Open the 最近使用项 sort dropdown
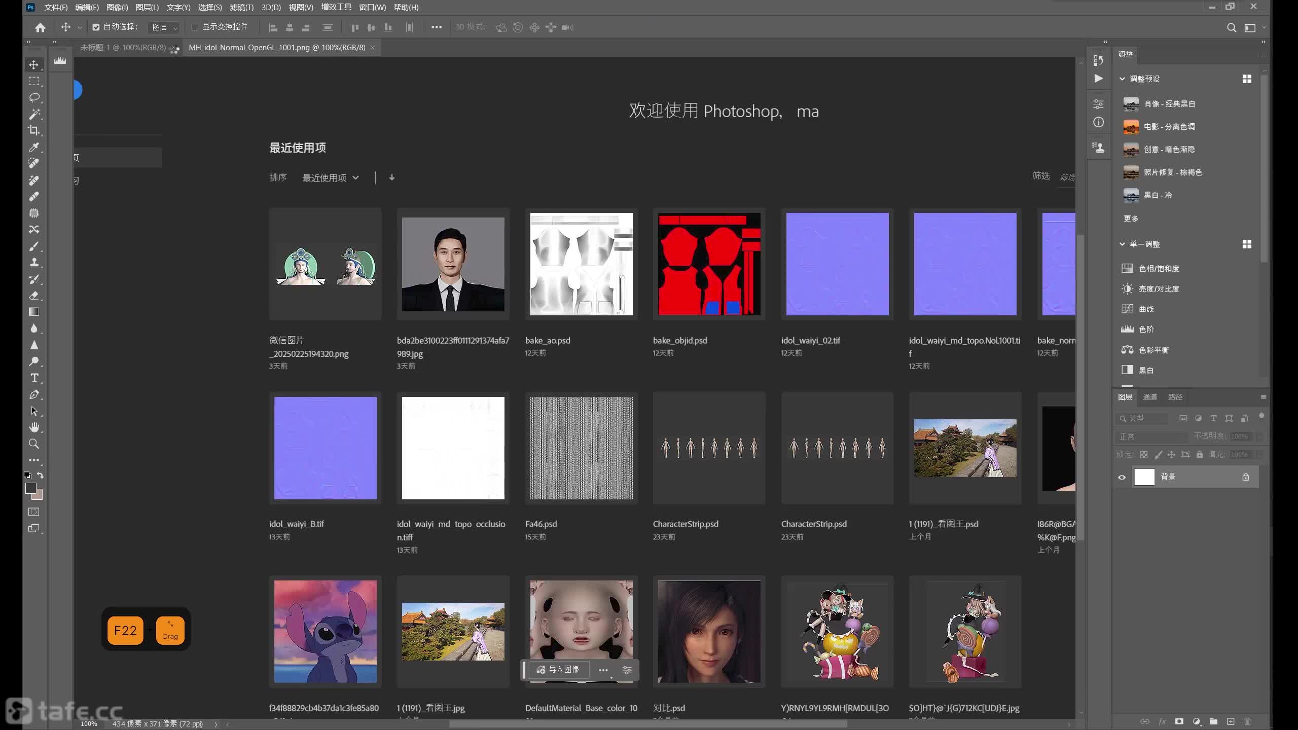 pos(330,177)
